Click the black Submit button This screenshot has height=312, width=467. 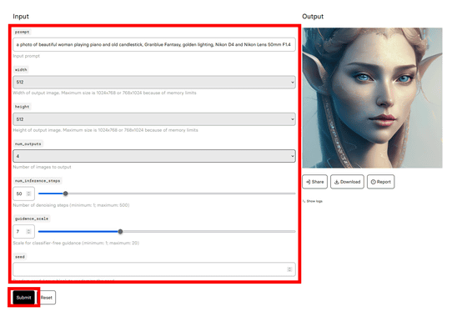point(24,297)
